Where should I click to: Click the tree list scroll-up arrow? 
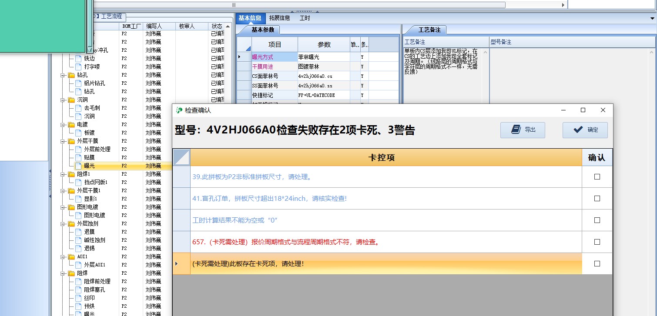tap(228, 27)
